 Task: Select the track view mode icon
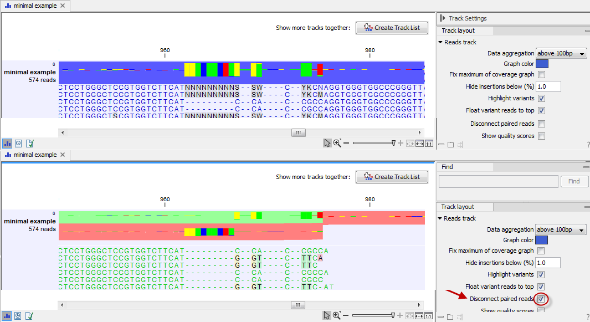[x=7, y=143]
